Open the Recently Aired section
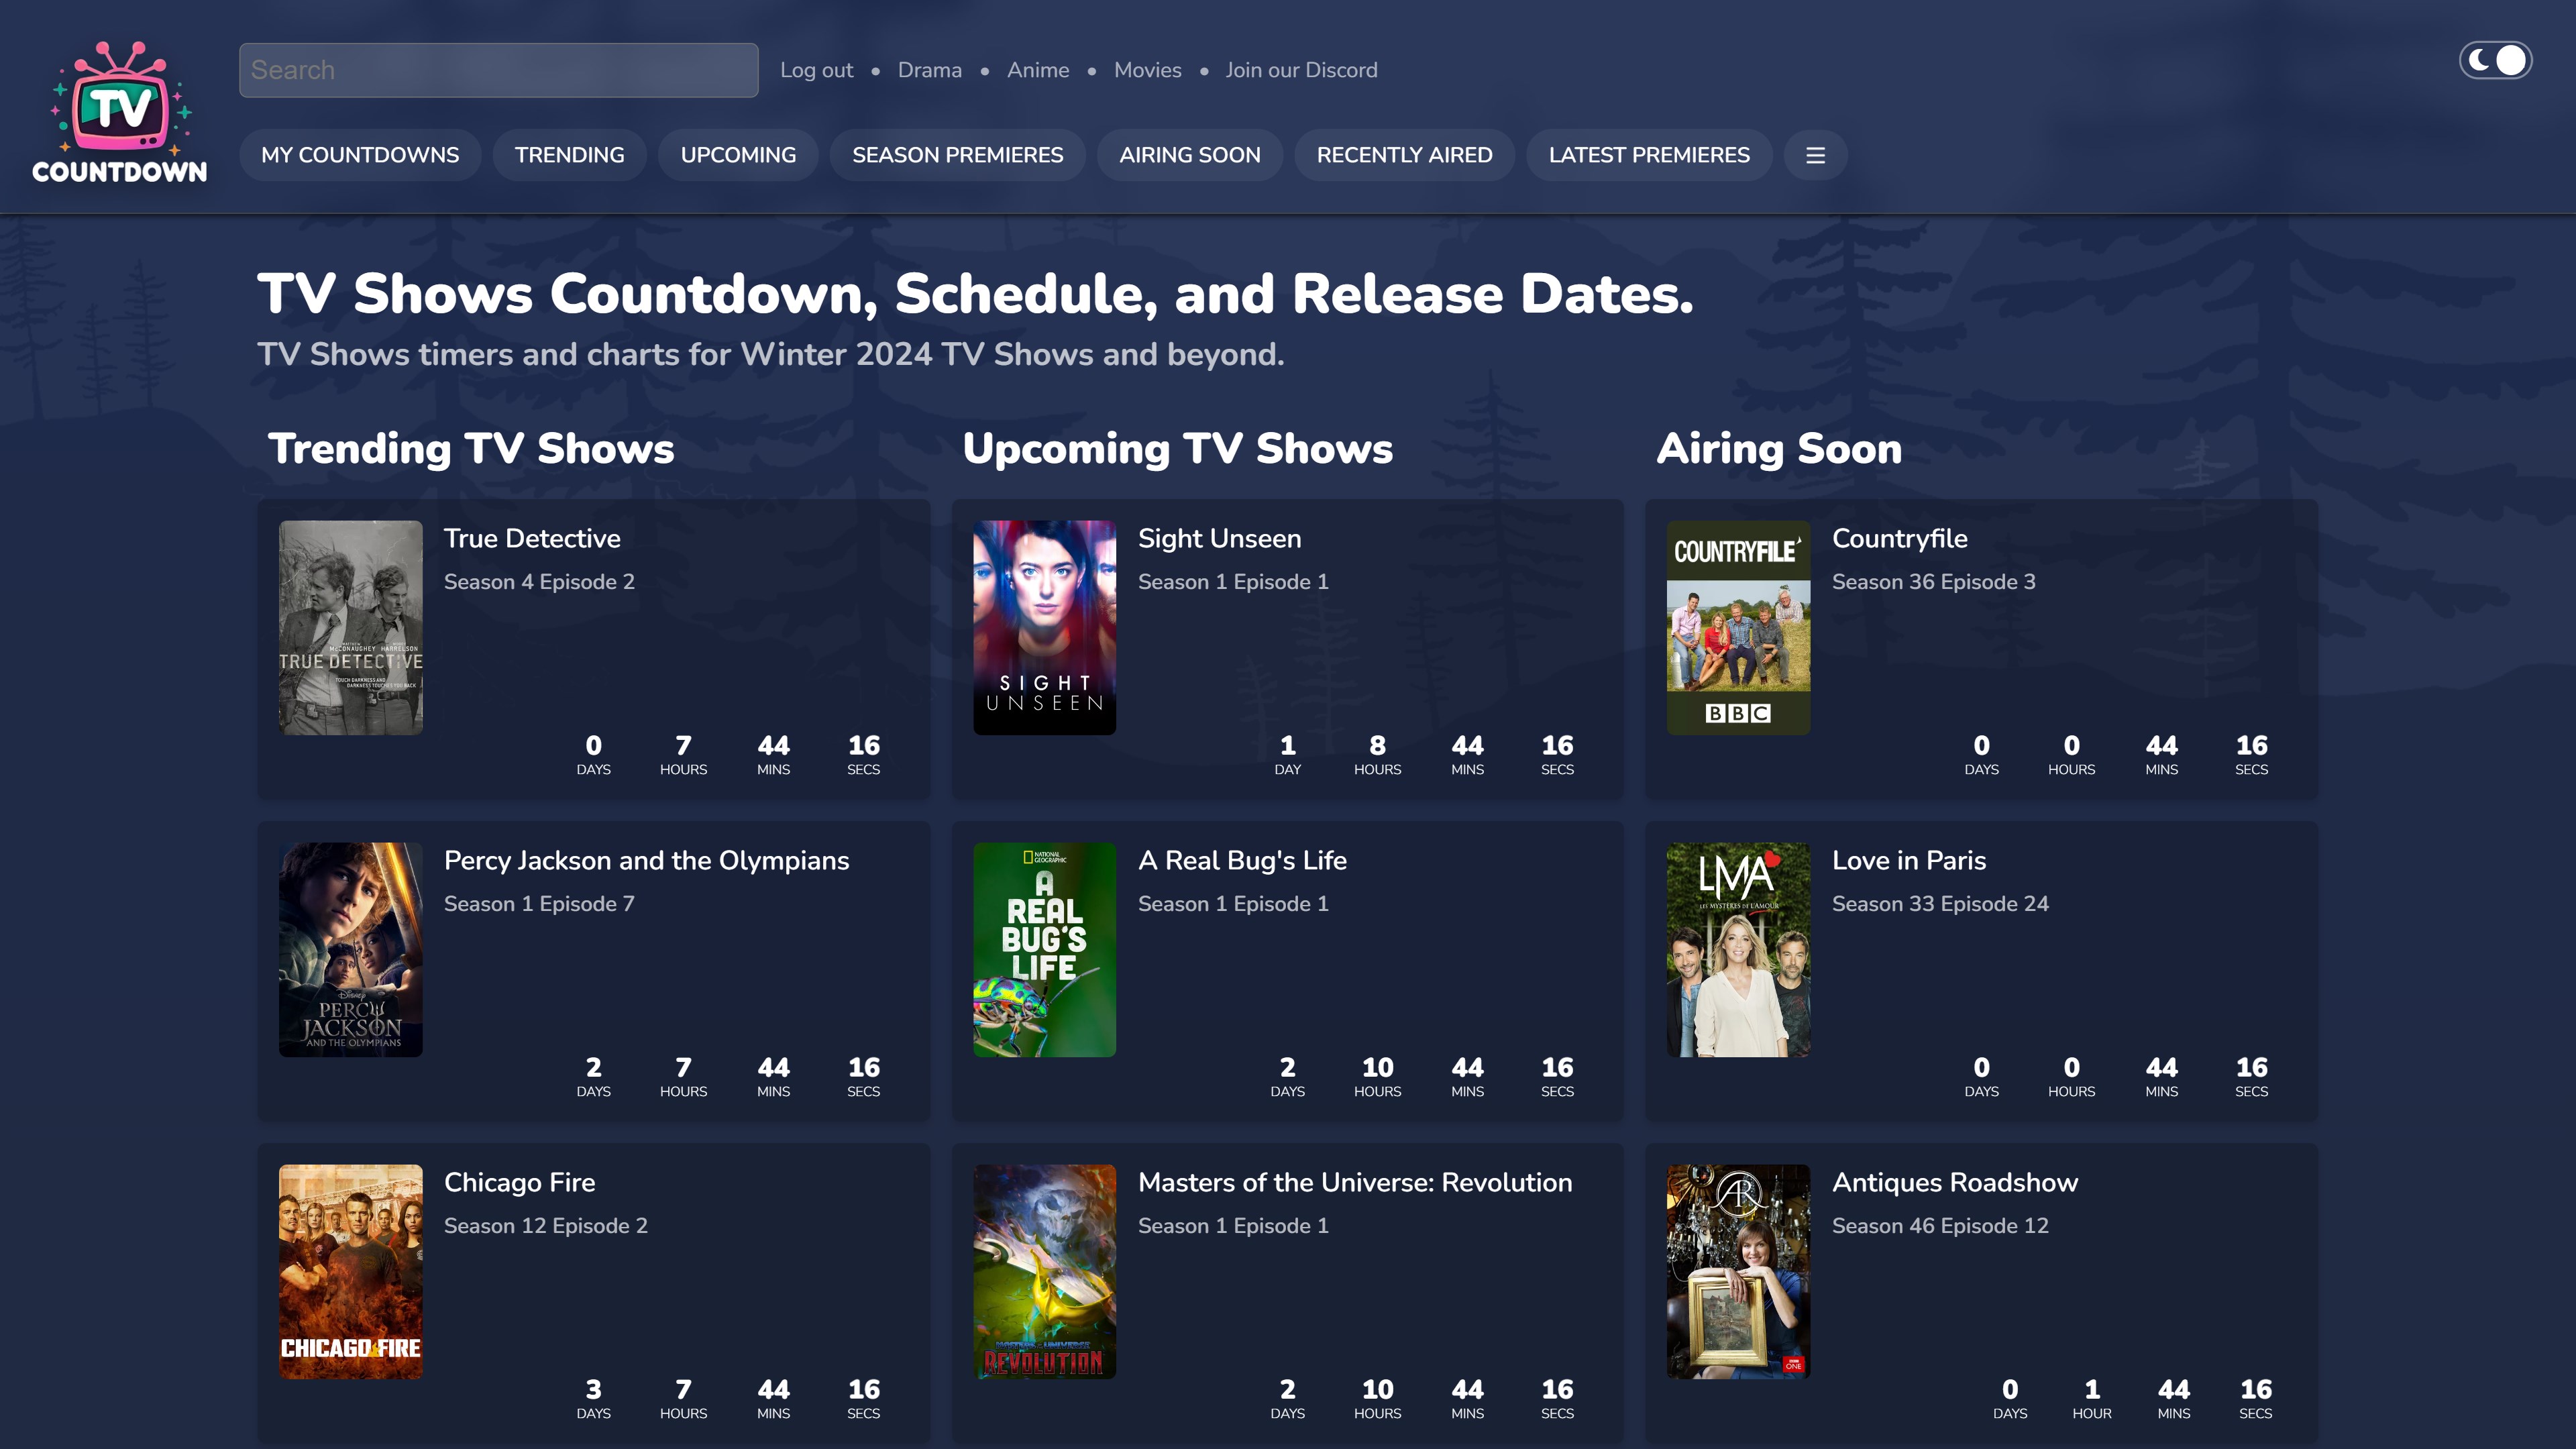Viewport: 2576px width, 1449px height. (1404, 155)
